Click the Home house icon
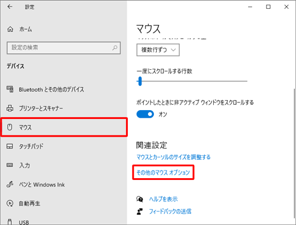 click(10, 29)
